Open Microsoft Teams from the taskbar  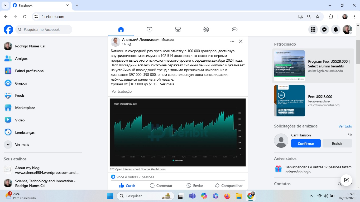click(192, 196)
